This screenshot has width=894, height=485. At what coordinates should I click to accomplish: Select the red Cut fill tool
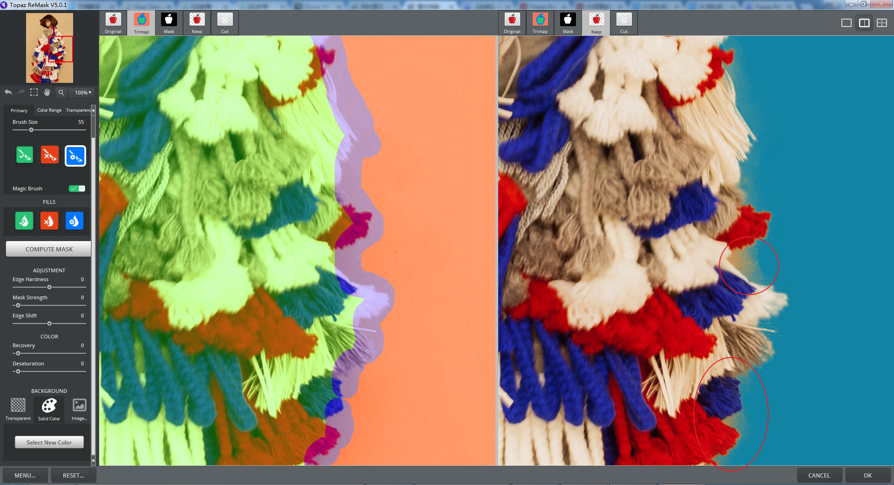point(49,221)
